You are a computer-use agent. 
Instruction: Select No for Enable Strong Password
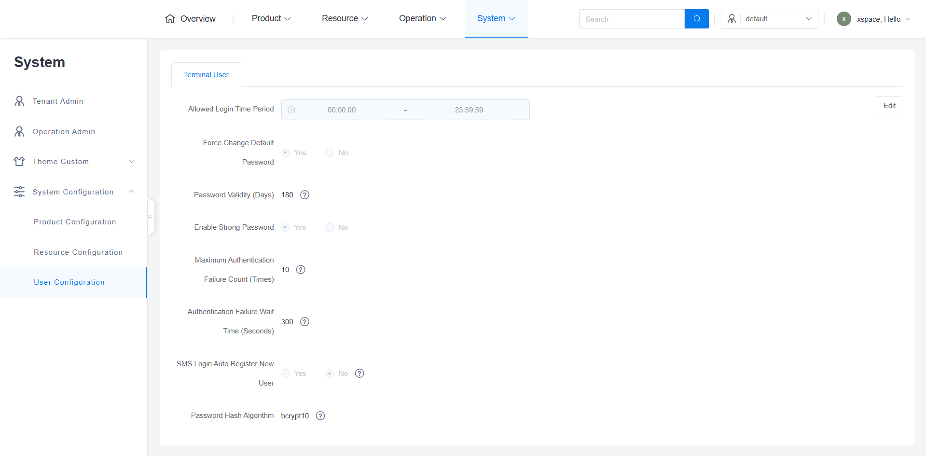coord(330,228)
